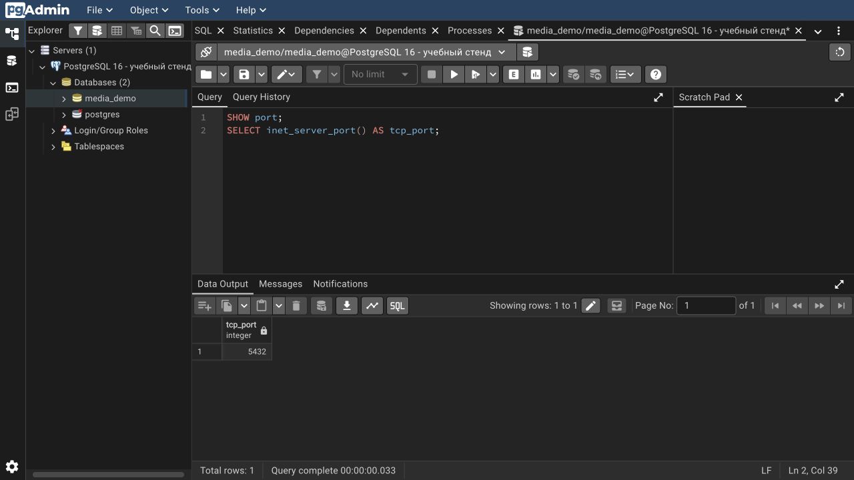Click the Stop query button in the toolbar
This screenshot has height=480, width=854.
[x=432, y=75]
